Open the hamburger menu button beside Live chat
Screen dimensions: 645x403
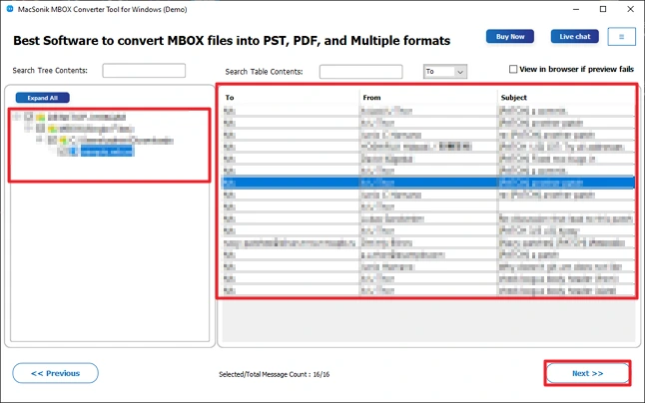pyautogui.click(x=621, y=37)
